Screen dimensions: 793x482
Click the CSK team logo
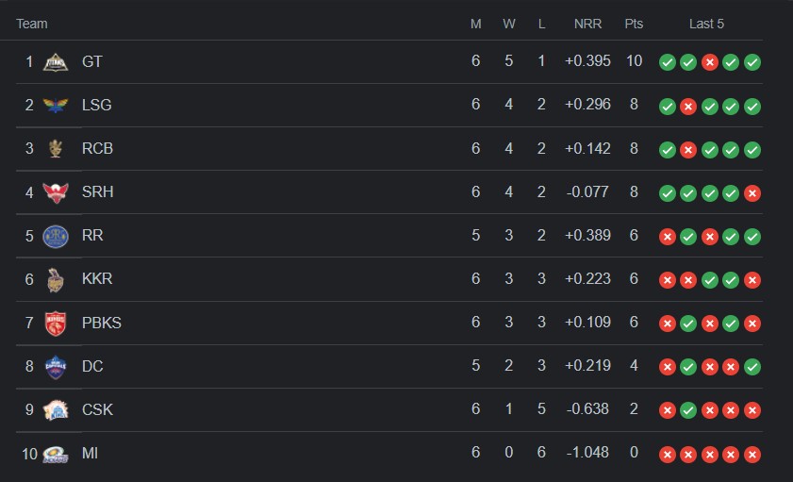(x=56, y=409)
